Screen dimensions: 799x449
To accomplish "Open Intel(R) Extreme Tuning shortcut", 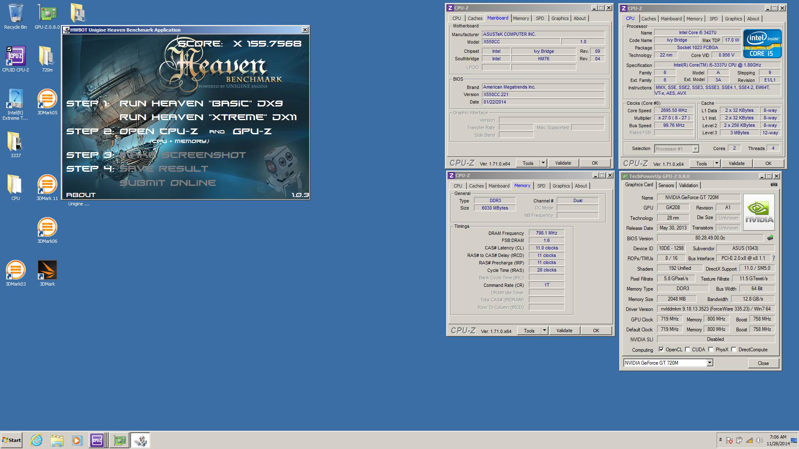I will [15, 105].
